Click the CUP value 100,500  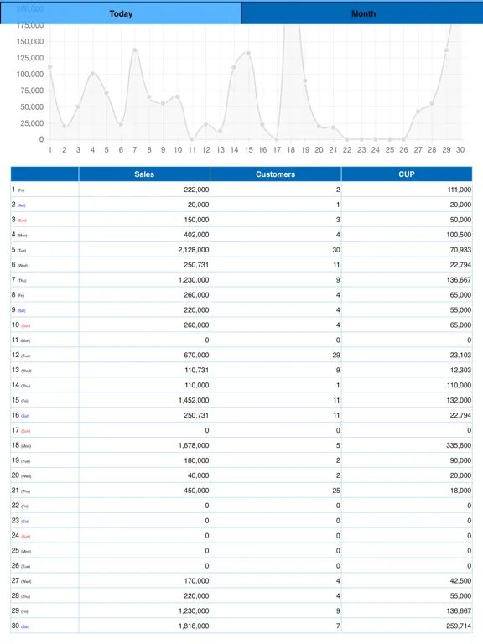coord(459,235)
